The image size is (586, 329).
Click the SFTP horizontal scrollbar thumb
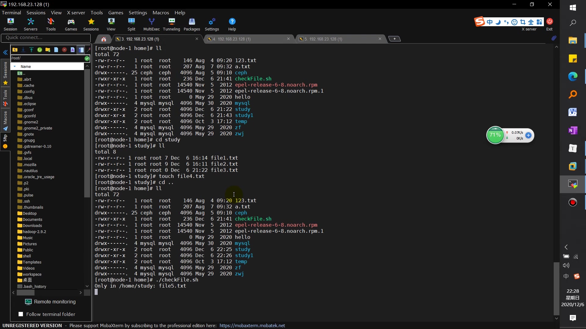pos(26,292)
